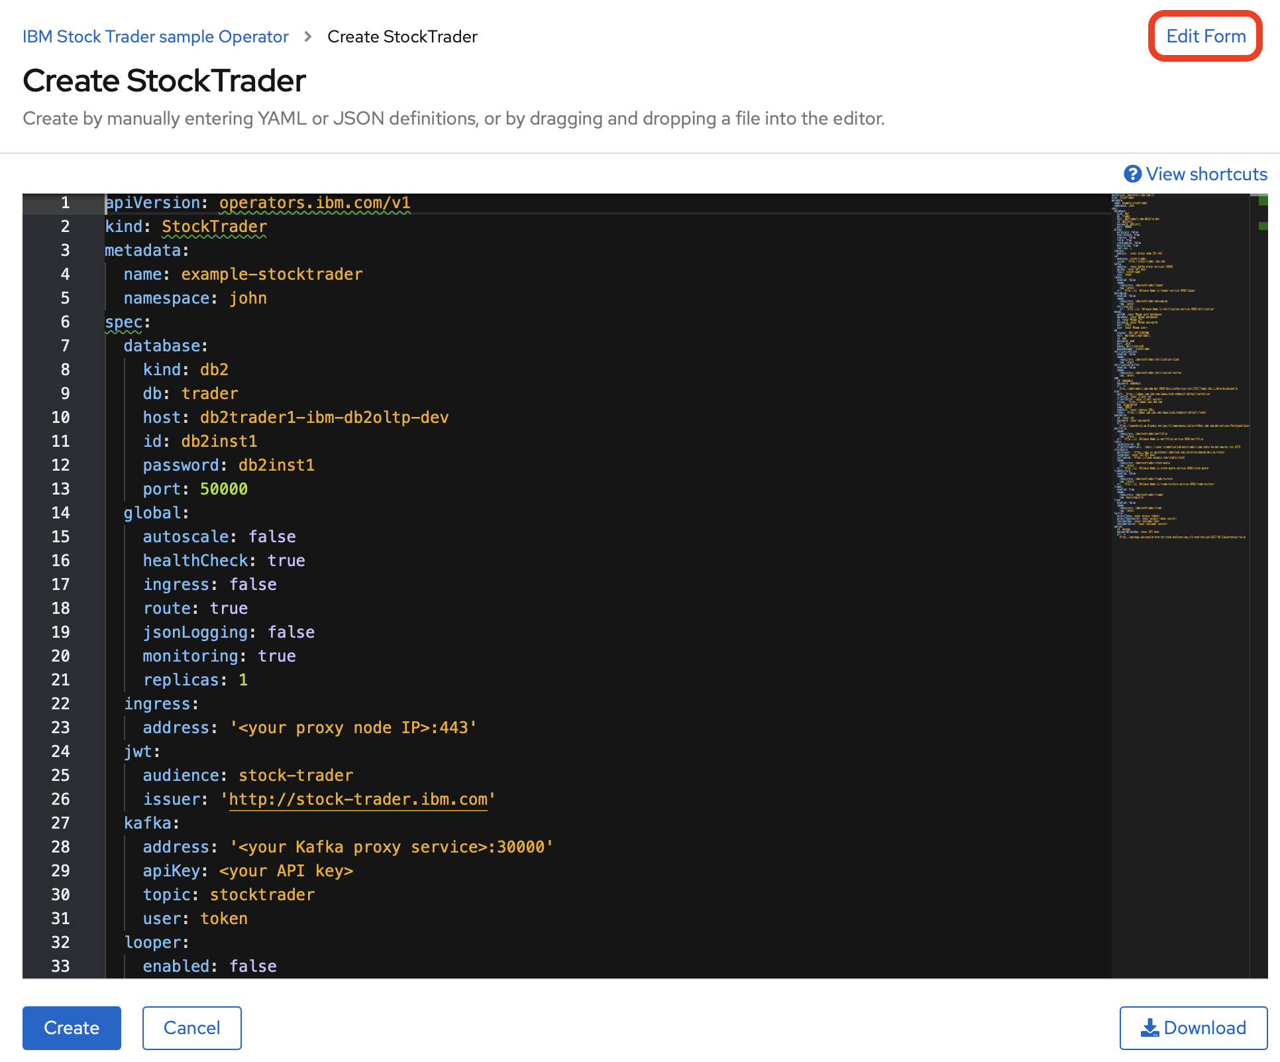This screenshot has height=1062, width=1280.
Task: Click on the kafka topic stocktrader line
Action: 229,895
